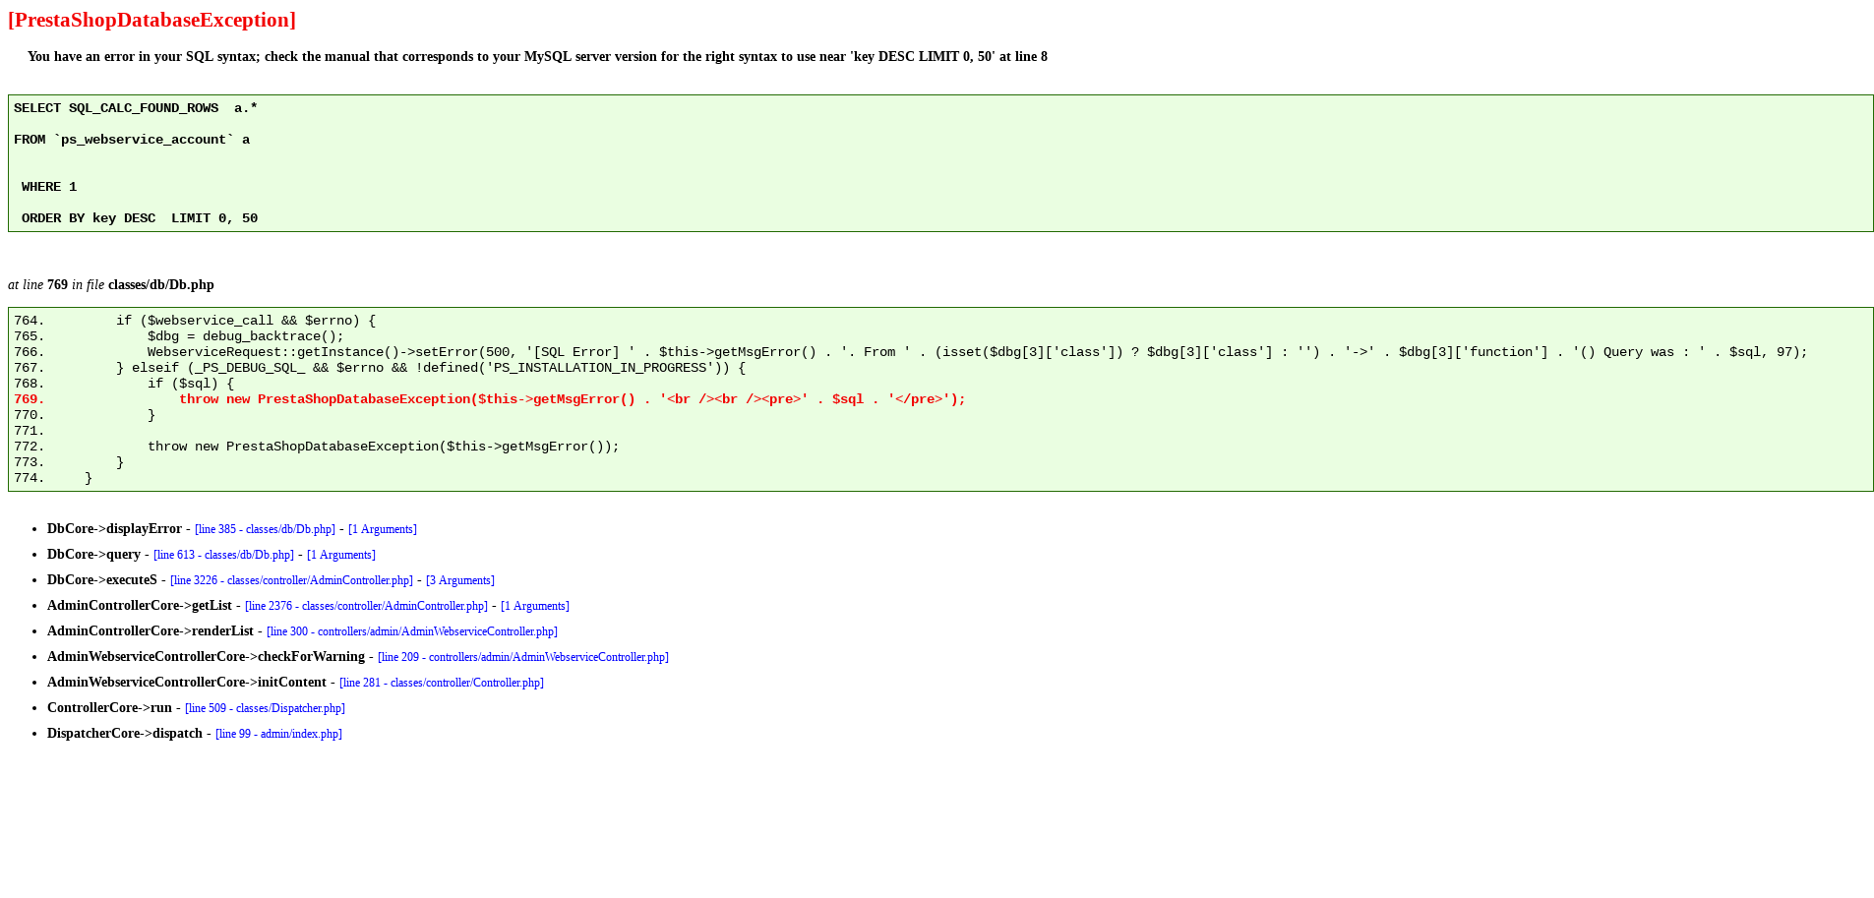The height and width of the screenshot is (898, 1874).
Task: Click the SQL syntax error message text
Action: tap(536, 56)
